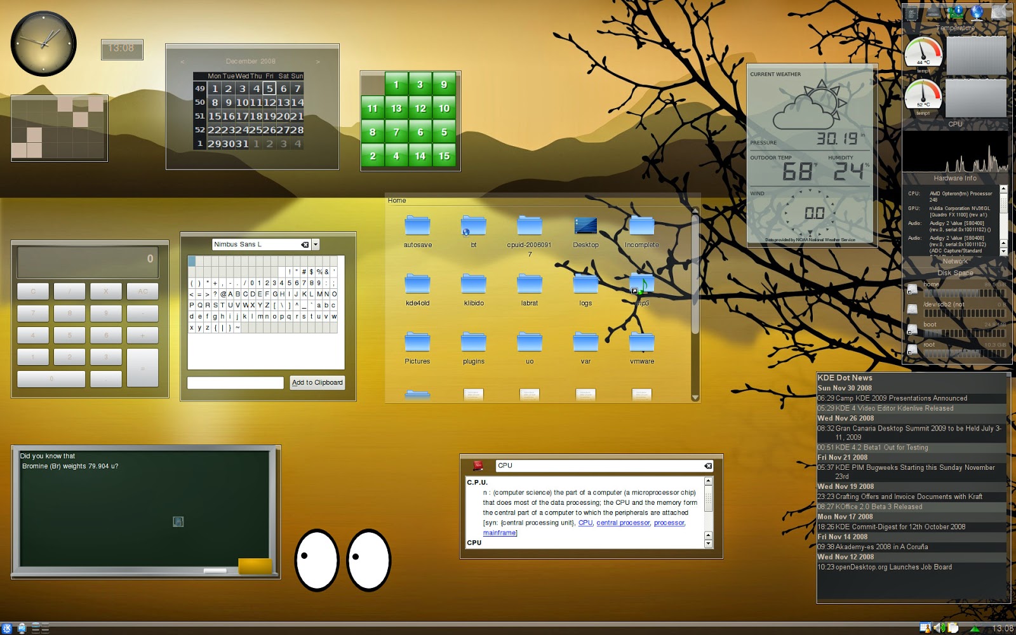Viewport: 1016px width, 635px height.
Task: Click the show desktop icon next to K menu
Action: tap(23, 627)
